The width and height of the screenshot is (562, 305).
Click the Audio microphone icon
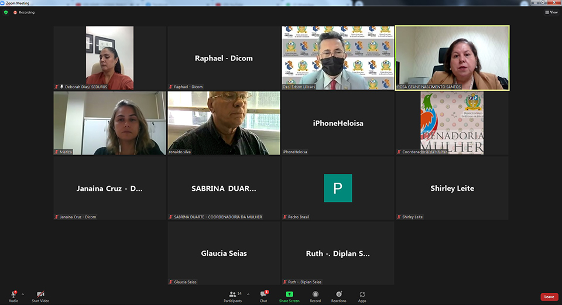click(x=13, y=294)
